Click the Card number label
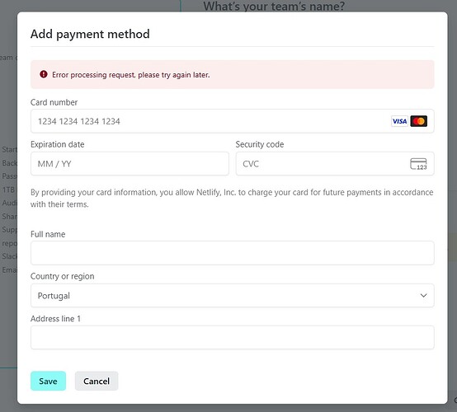This screenshot has height=412, width=457. coord(54,102)
